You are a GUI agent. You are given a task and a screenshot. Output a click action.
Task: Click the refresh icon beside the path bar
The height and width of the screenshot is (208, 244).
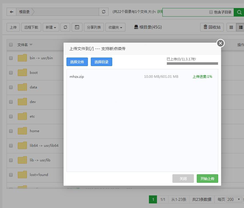pos(103,12)
